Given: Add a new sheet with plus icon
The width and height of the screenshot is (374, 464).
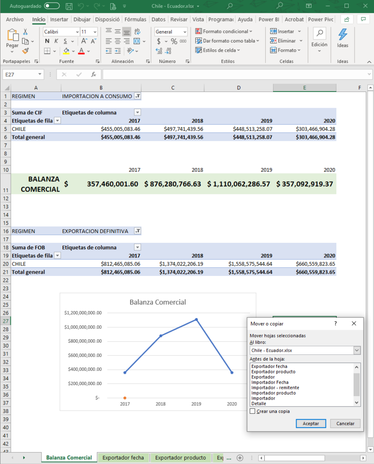Looking at the screenshot, I should [240, 458].
